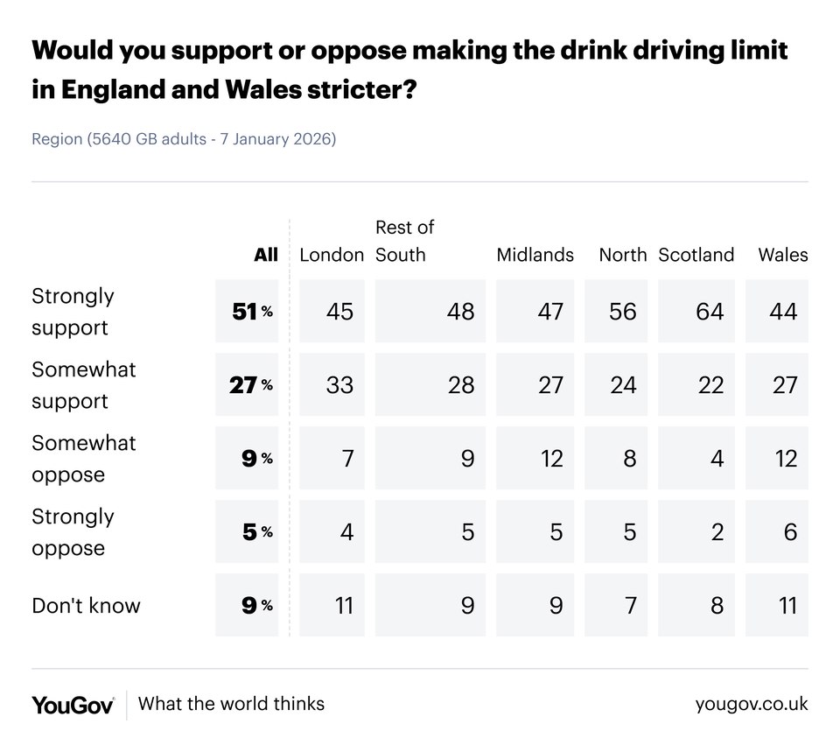Click the Strongly oppose row label
Screen dimensions: 840x752
point(73,532)
